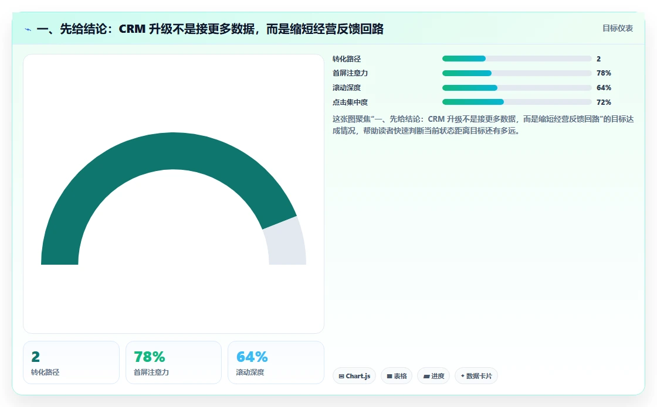The image size is (657, 407).
Task: Click the 进度 tag chip
Action: pyautogui.click(x=434, y=375)
